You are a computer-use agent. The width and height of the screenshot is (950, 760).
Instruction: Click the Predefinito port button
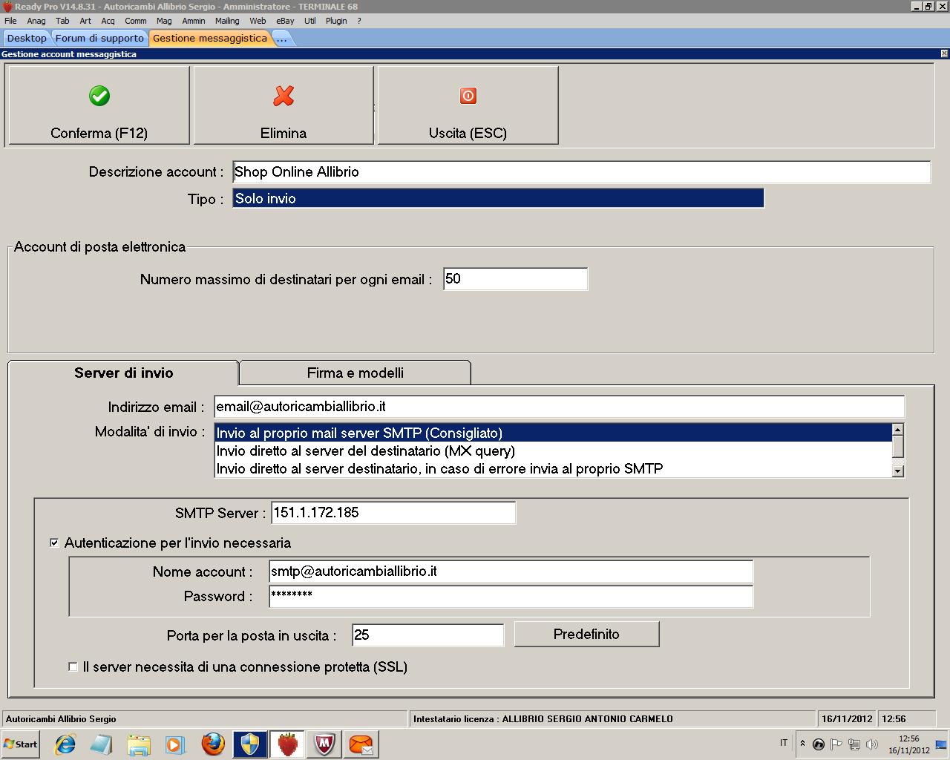coord(586,634)
